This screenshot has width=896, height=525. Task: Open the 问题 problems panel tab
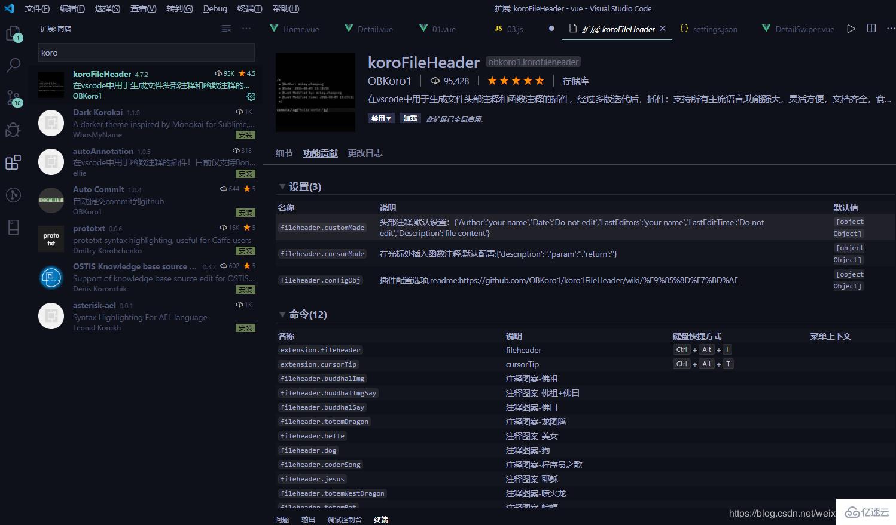(282, 520)
